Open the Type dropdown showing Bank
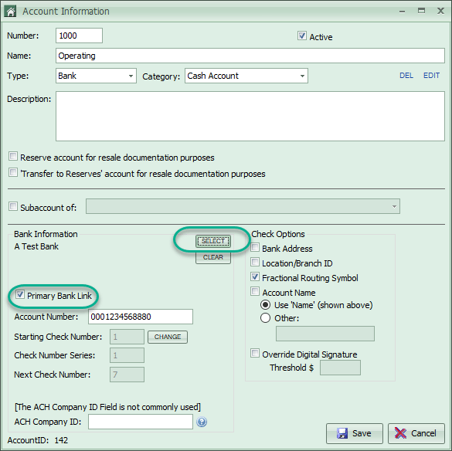Image resolution: width=452 pixels, height=451 pixels. [x=96, y=76]
